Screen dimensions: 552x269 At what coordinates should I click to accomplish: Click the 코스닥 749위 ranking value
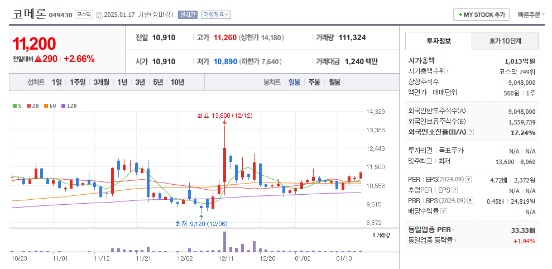[x=517, y=72]
